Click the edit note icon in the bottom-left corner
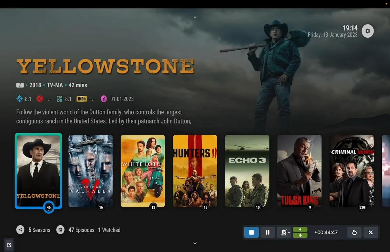Screen dimensions: 390x252 click(x=9, y=245)
